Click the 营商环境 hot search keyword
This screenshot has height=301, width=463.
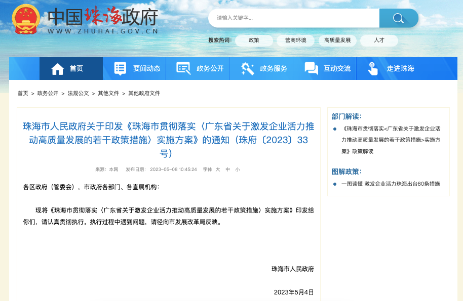(x=295, y=40)
